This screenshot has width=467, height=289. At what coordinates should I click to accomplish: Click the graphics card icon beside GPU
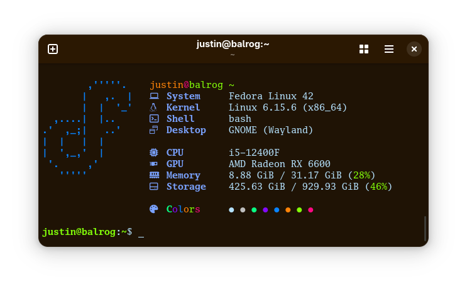pos(154,164)
